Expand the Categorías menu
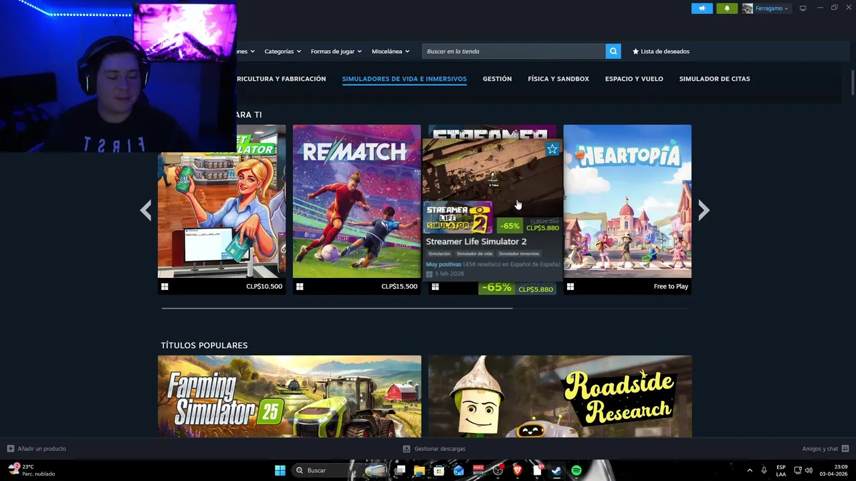Screen dimensions: 856x481 point(282,51)
